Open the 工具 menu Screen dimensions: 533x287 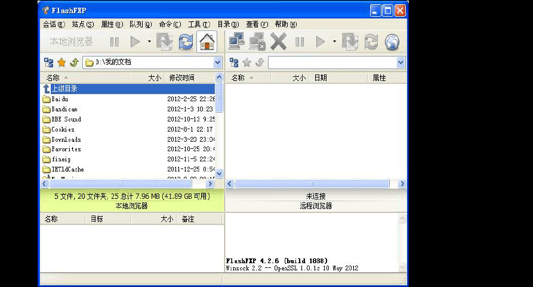tap(199, 24)
